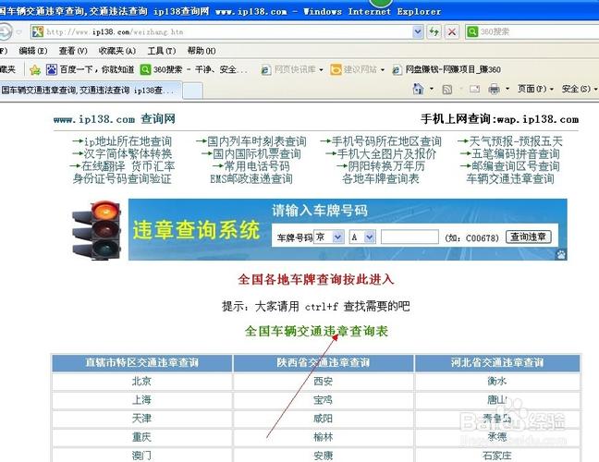599x462 pixels.
Task: Expand the 网页快讯库 dropdown arrow
Action: coord(321,70)
